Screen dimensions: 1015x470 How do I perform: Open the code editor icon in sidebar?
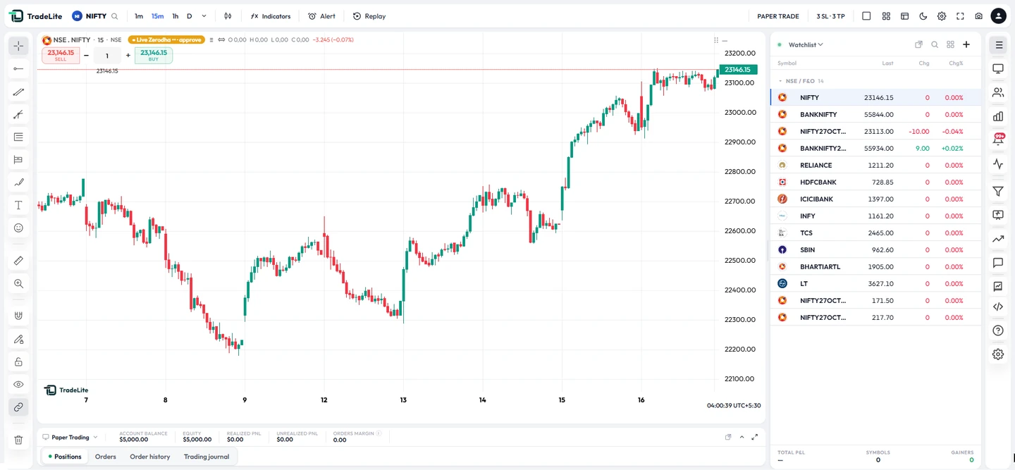[998, 307]
